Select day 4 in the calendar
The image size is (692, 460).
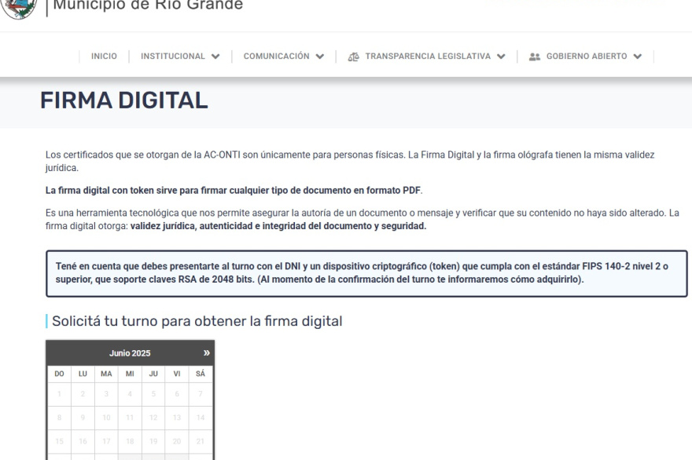[x=130, y=394]
